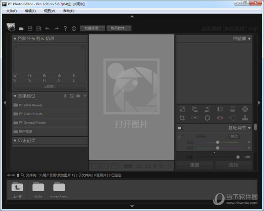Viewport: 264px width, 211px height.
Task: Collapse the 基础调节 panel
Action: tap(249, 128)
